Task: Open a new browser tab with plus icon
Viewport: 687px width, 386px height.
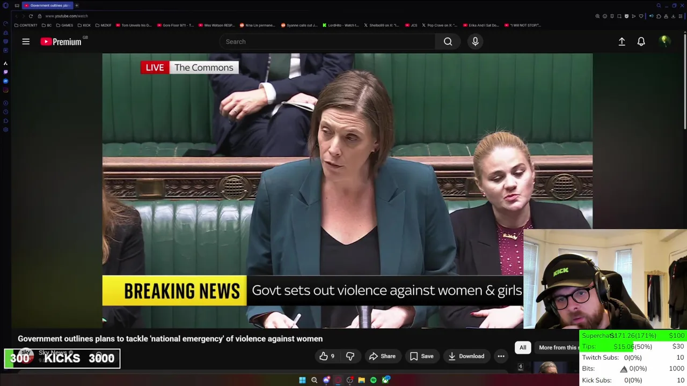Action: coord(77,5)
